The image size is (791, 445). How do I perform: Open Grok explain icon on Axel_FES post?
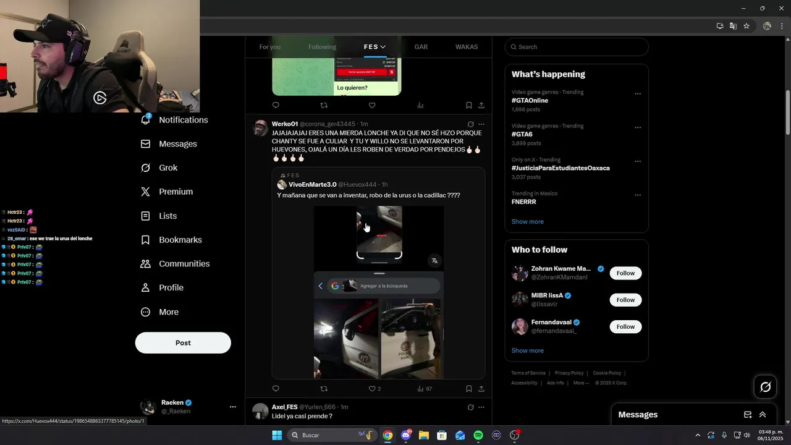point(470,407)
